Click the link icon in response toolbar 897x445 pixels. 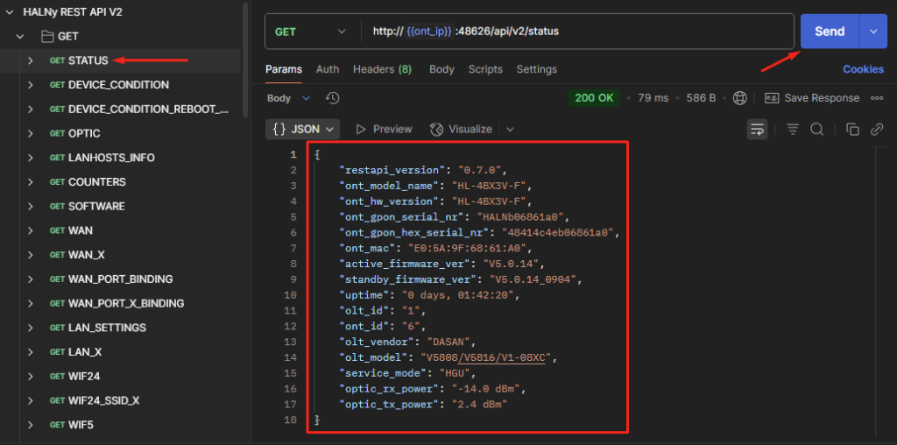pos(877,130)
